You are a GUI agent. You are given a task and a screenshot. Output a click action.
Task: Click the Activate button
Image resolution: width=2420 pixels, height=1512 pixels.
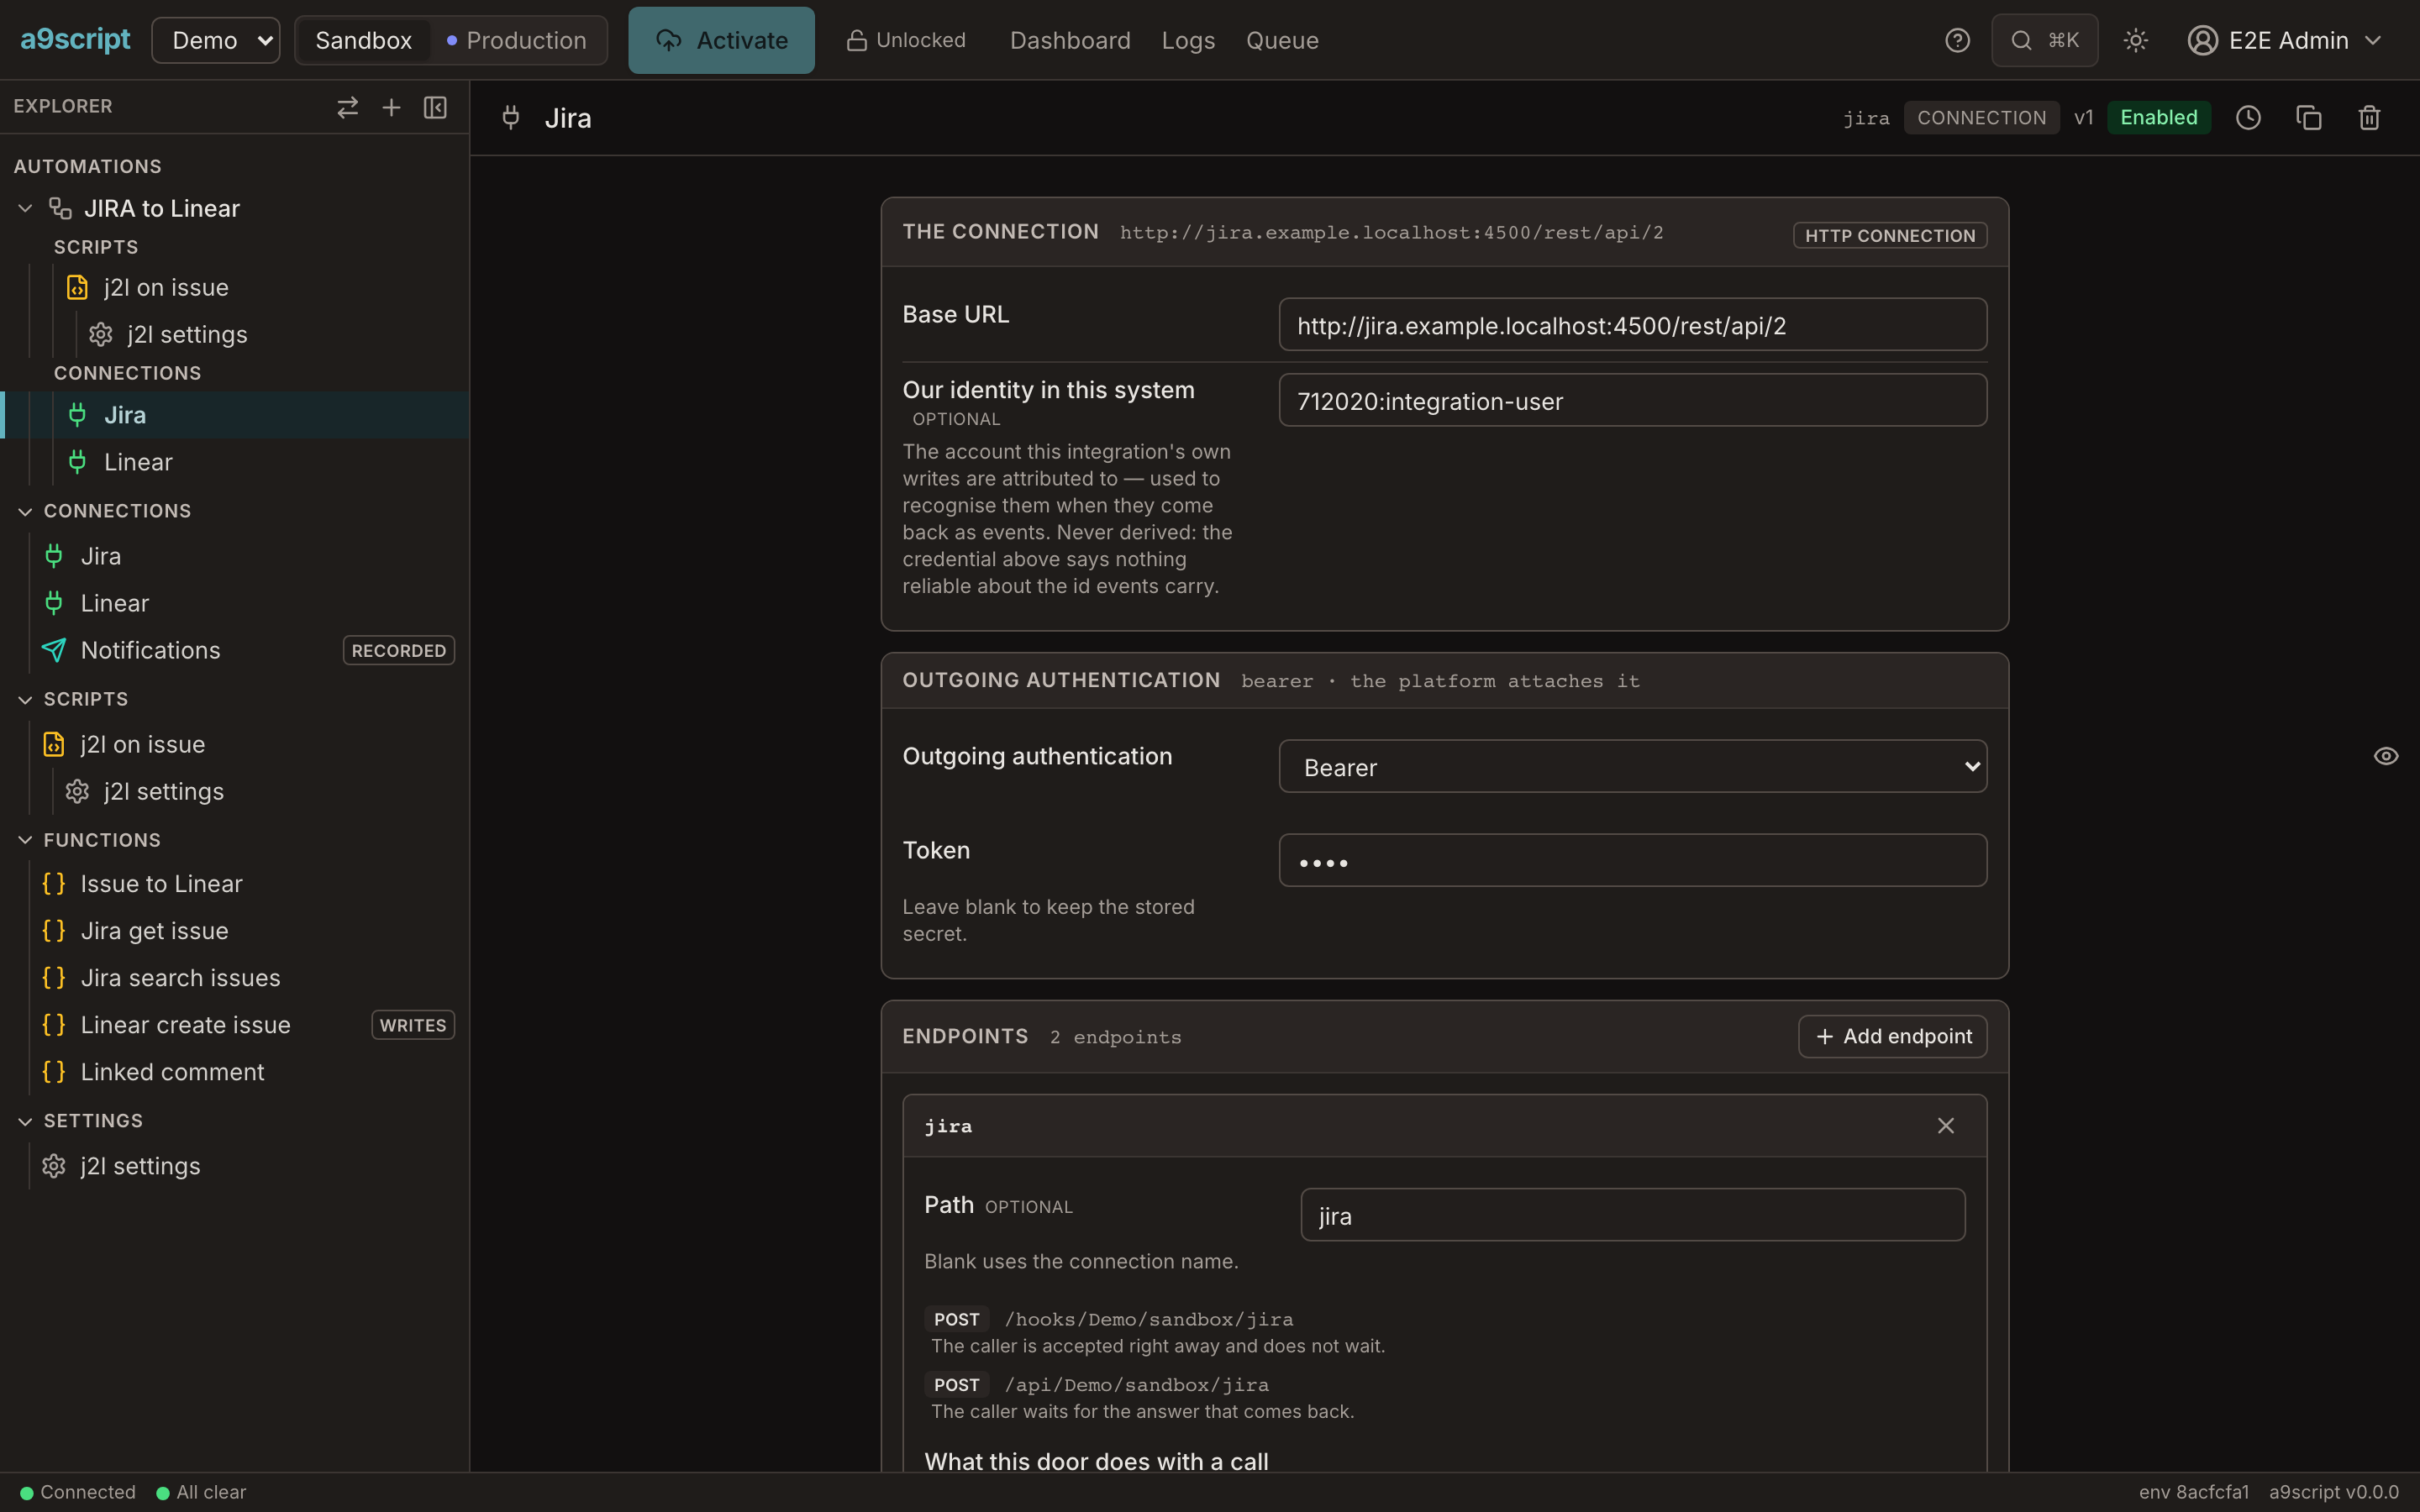point(721,40)
